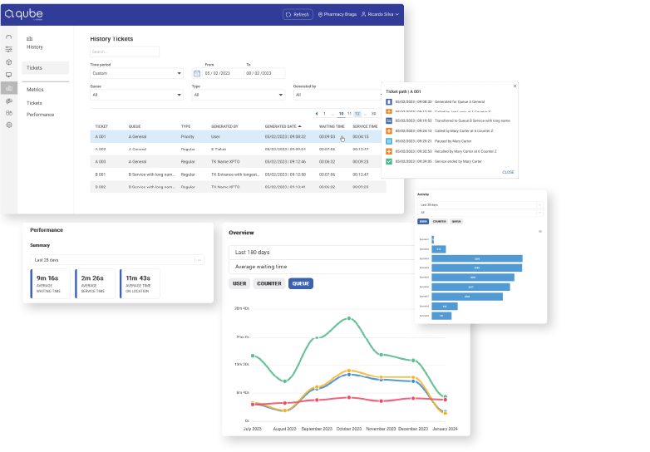
Task: Open Tickets under History in side menu
Action: click(34, 67)
